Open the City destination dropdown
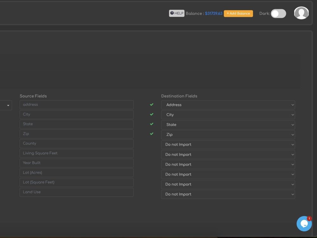Viewport: 317px width, 238px height. (228, 115)
